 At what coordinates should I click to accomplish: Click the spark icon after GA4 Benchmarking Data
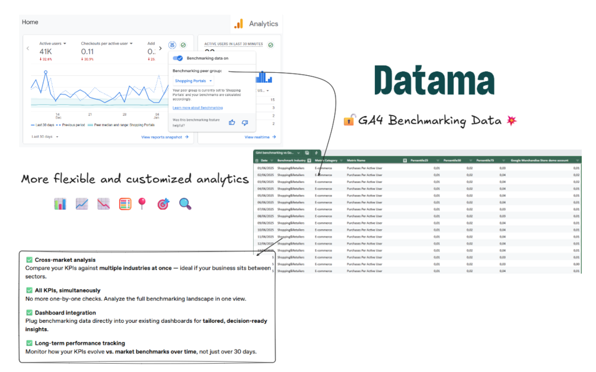point(512,121)
